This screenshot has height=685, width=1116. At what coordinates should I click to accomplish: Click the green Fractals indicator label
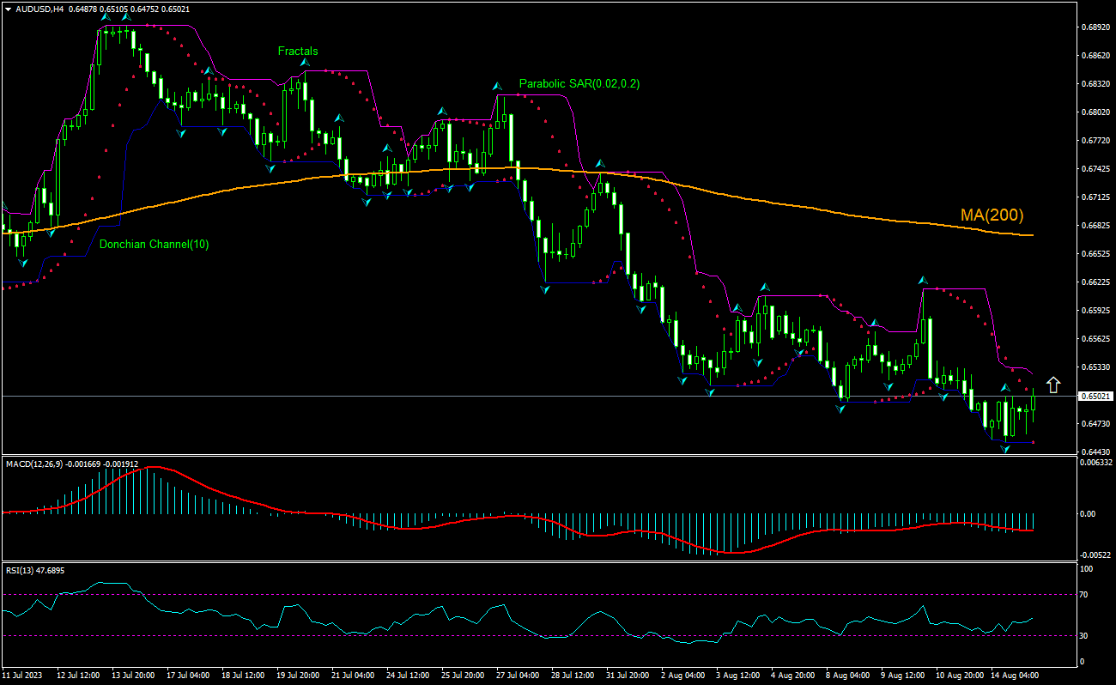pyautogui.click(x=296, y=51)
